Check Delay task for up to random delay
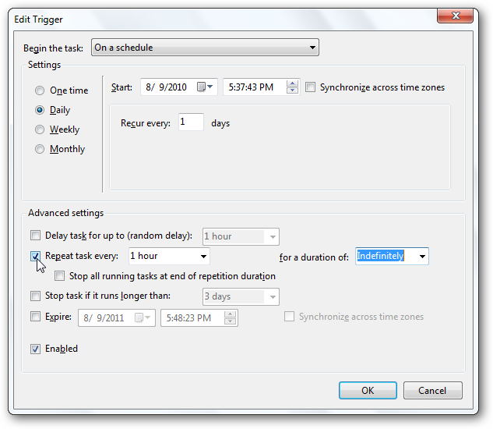 tap(35, 236)
